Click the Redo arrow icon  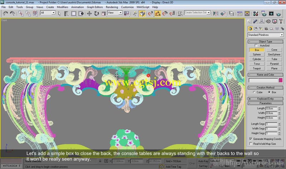[12, 14]
